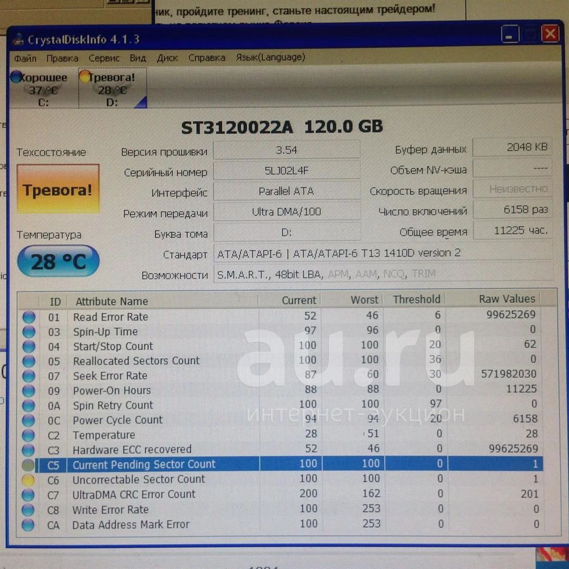The image size is (569, 569).
Task: Click the yellow dot for Uncorrectable Sector Count
Action: coord(28,480)
